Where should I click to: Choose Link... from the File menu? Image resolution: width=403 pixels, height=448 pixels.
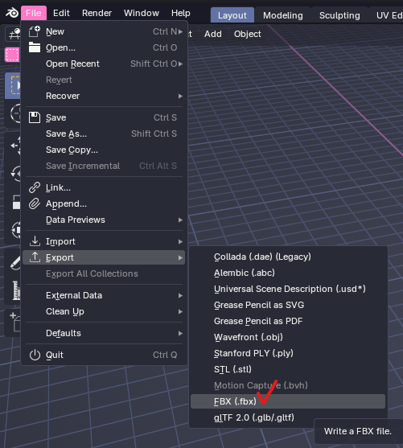[104, 187]
